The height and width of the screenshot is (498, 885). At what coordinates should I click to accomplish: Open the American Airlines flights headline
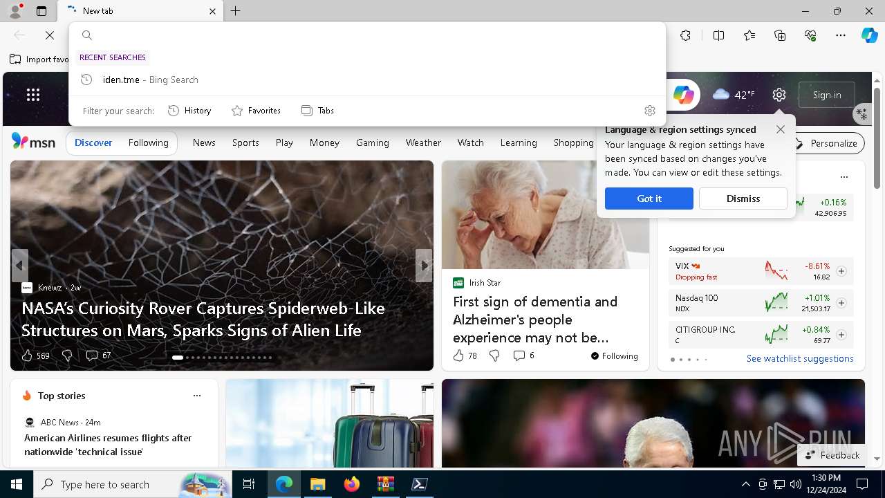coord(108,445)
